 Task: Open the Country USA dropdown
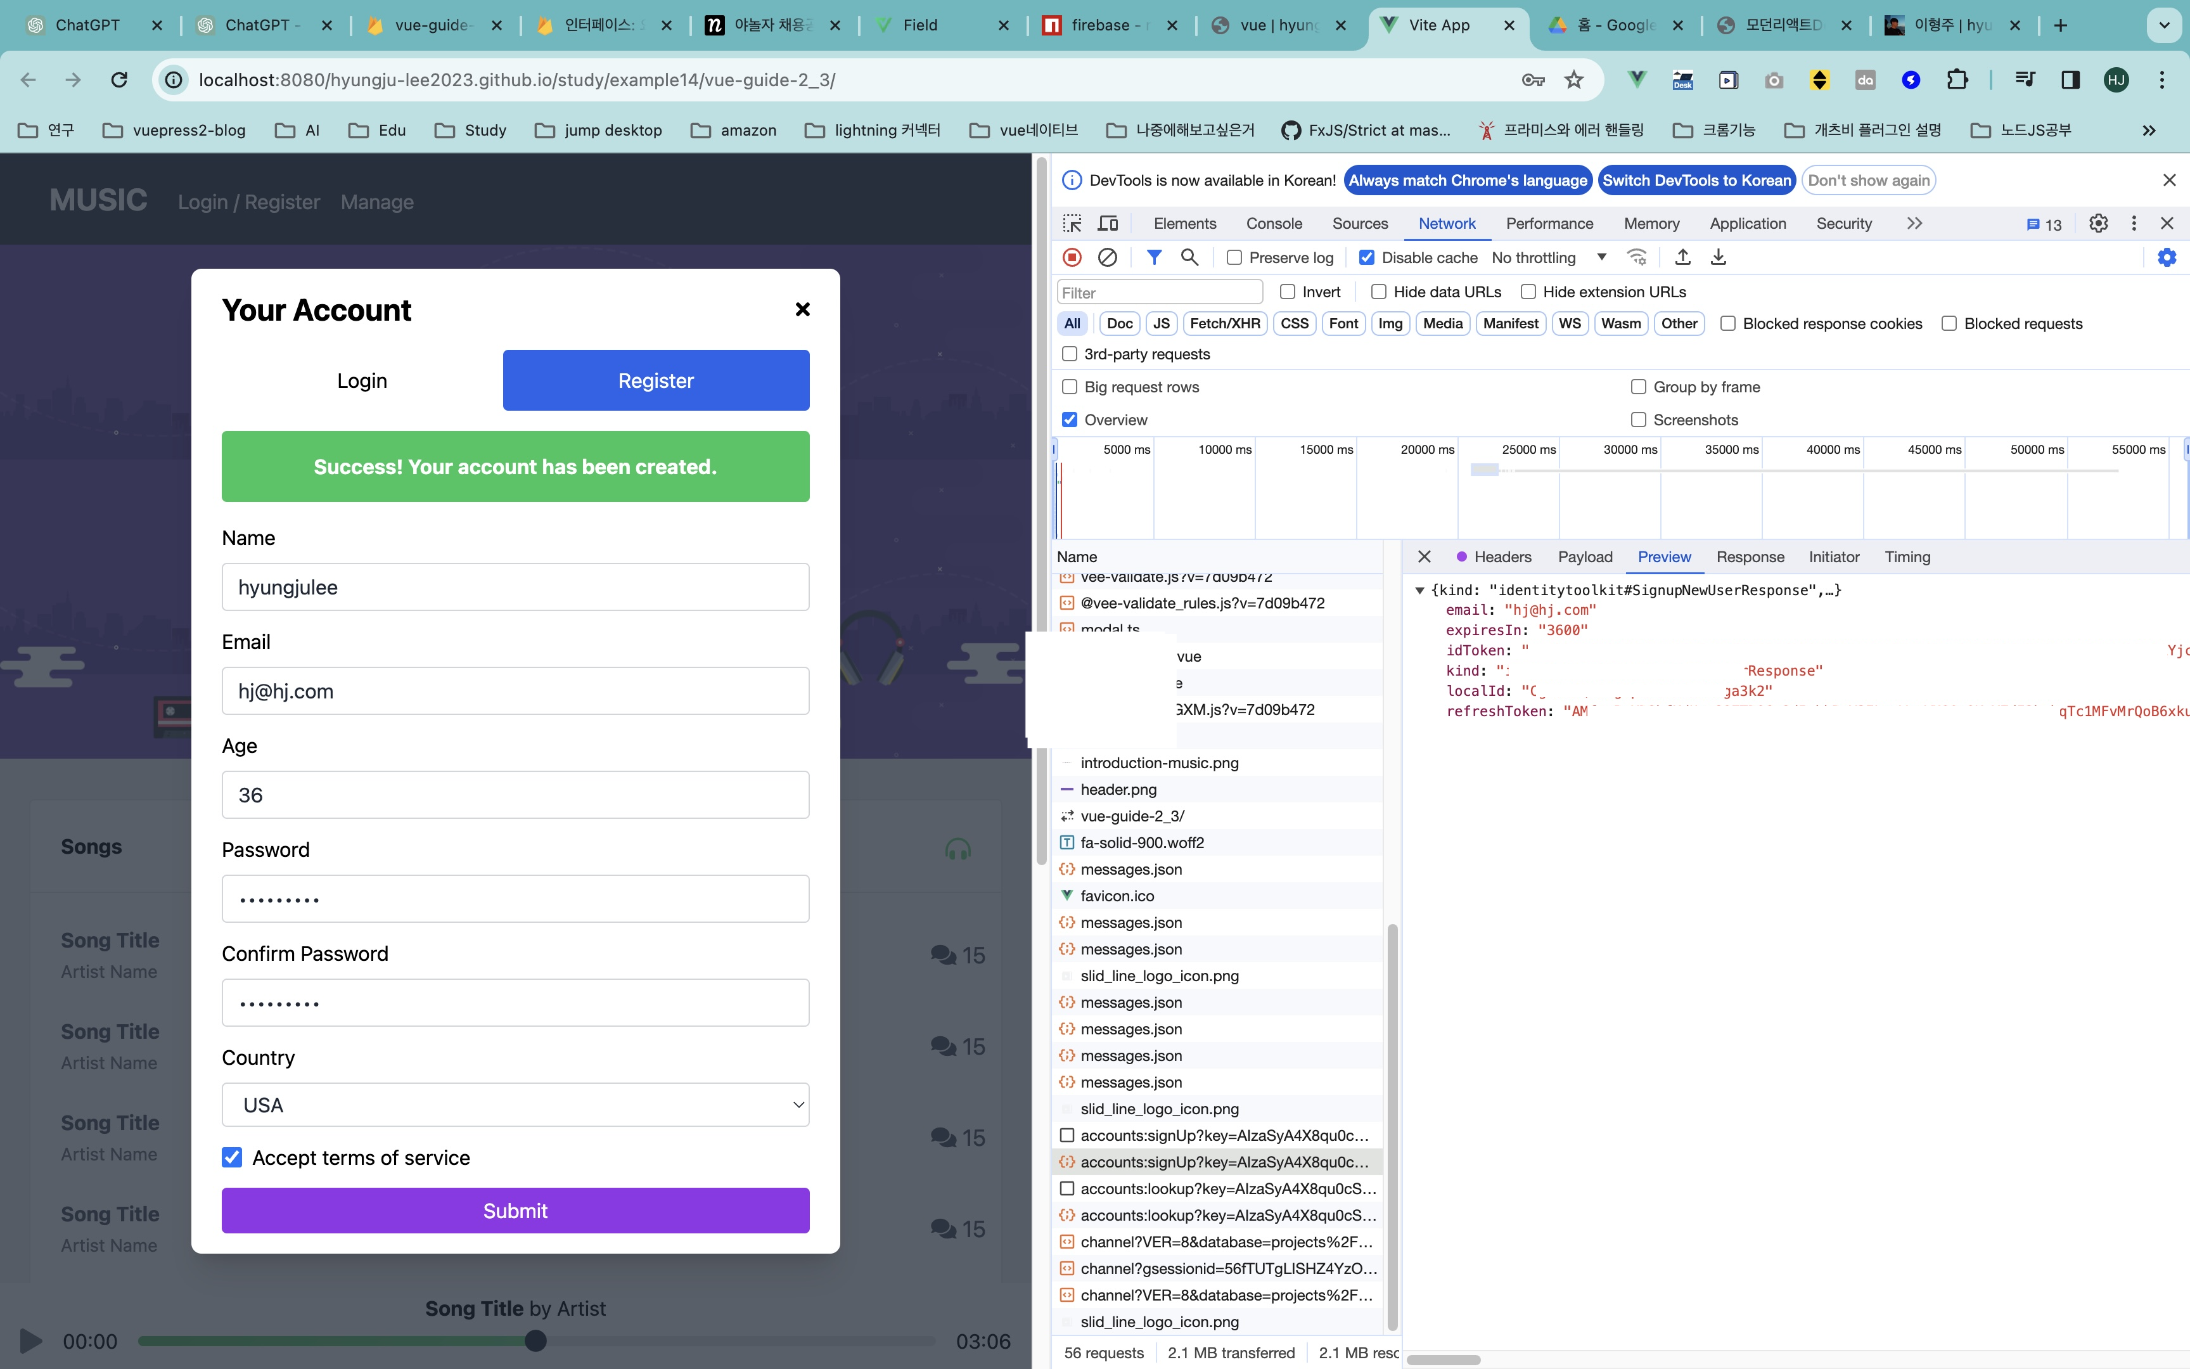(515, 1105)
